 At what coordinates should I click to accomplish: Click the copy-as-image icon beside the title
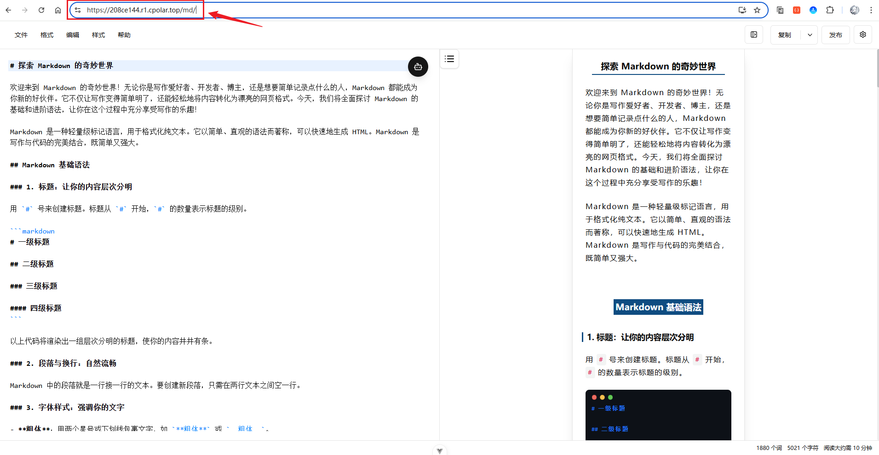pyautogui.click(x=418, y=67)
